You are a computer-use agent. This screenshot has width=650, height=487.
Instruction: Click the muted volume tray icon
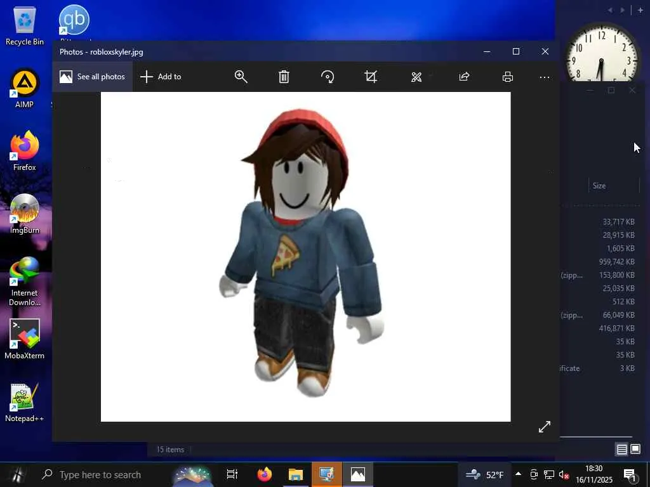564,475
